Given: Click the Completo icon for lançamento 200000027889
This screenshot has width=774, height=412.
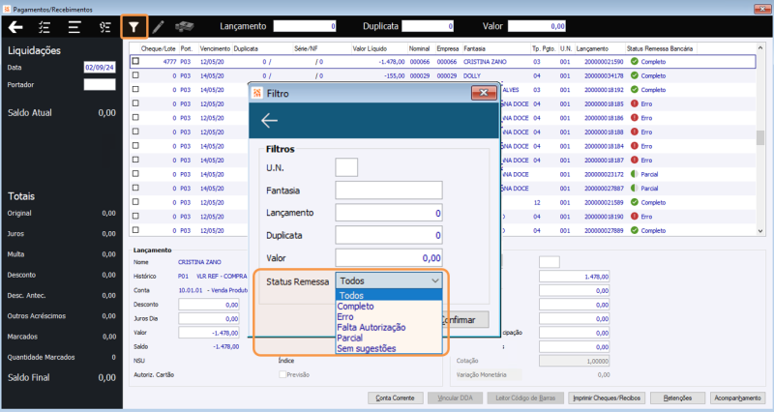Looking at the screenshot, I should click(x=635, y=230).
